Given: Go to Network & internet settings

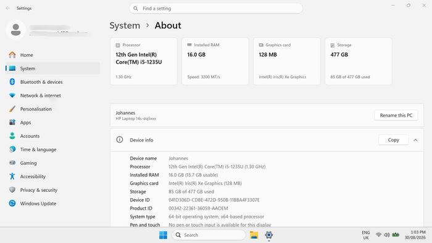Looking at the screenshot, I should point(52,95).
